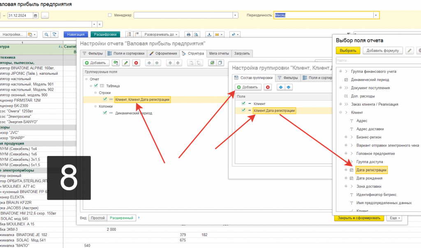Open the Оформление tab
This screenshot has width=421, height=248.
point(163,53)
